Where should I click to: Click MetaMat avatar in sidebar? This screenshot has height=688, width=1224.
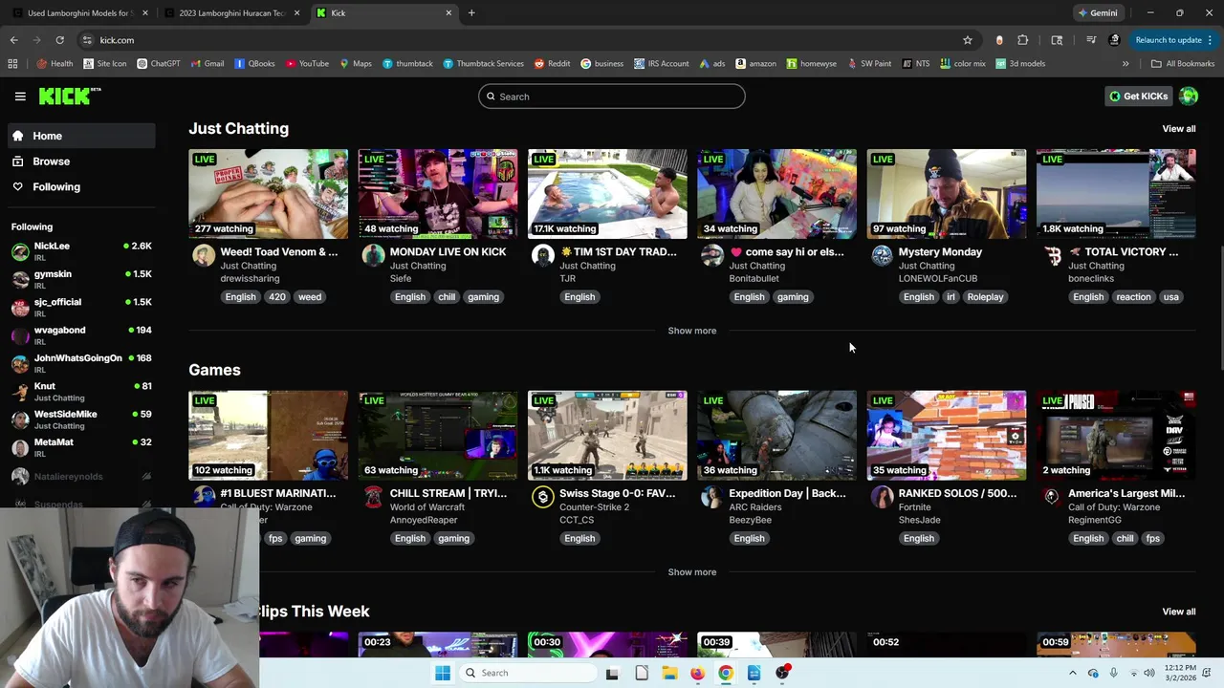click(20, 448)
